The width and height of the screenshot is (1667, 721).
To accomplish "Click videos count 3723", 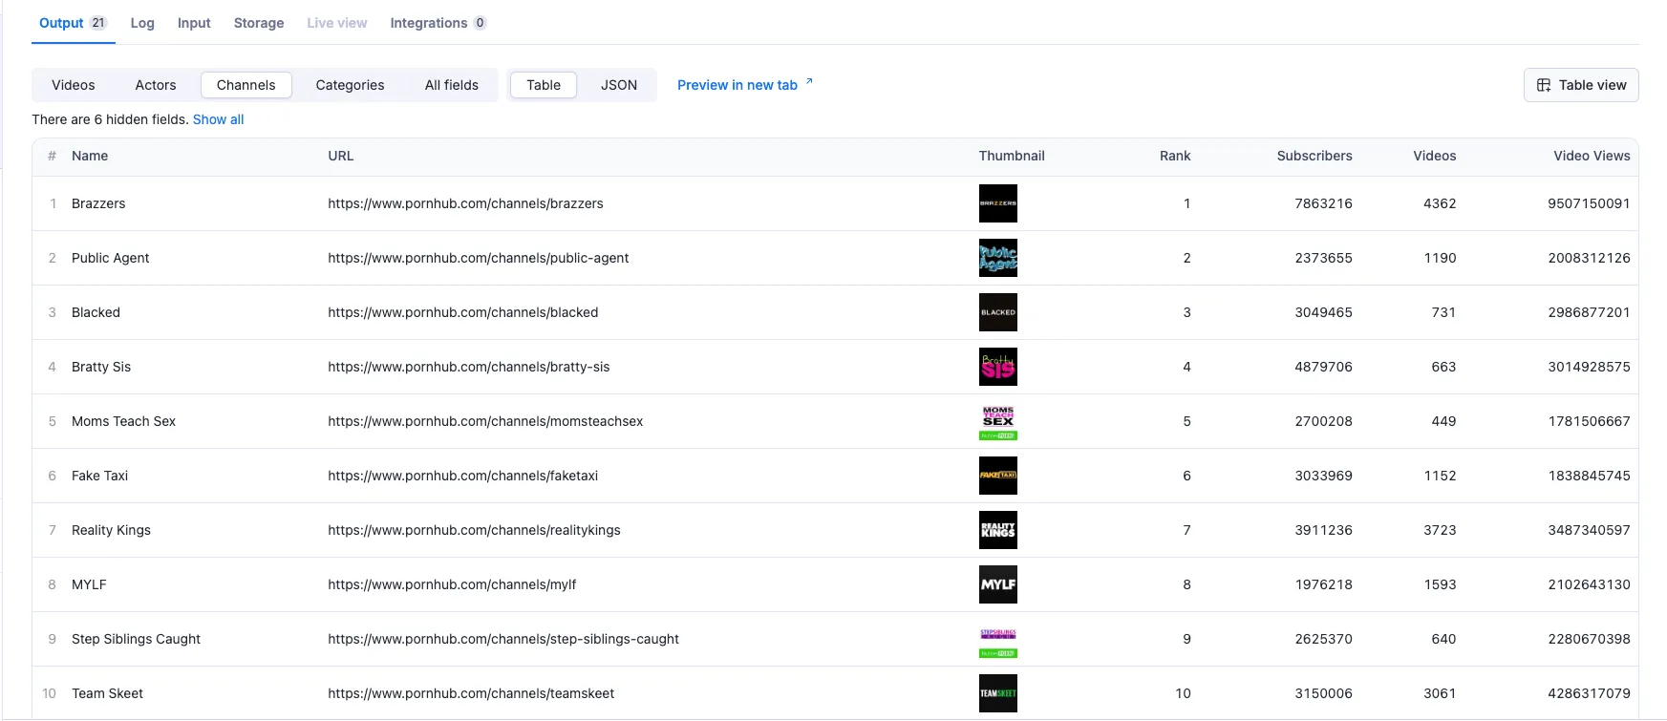I will click(1440, 530).
